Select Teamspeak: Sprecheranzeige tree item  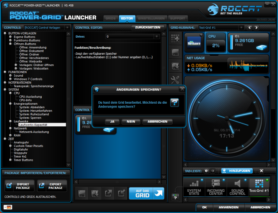[34, 86]
